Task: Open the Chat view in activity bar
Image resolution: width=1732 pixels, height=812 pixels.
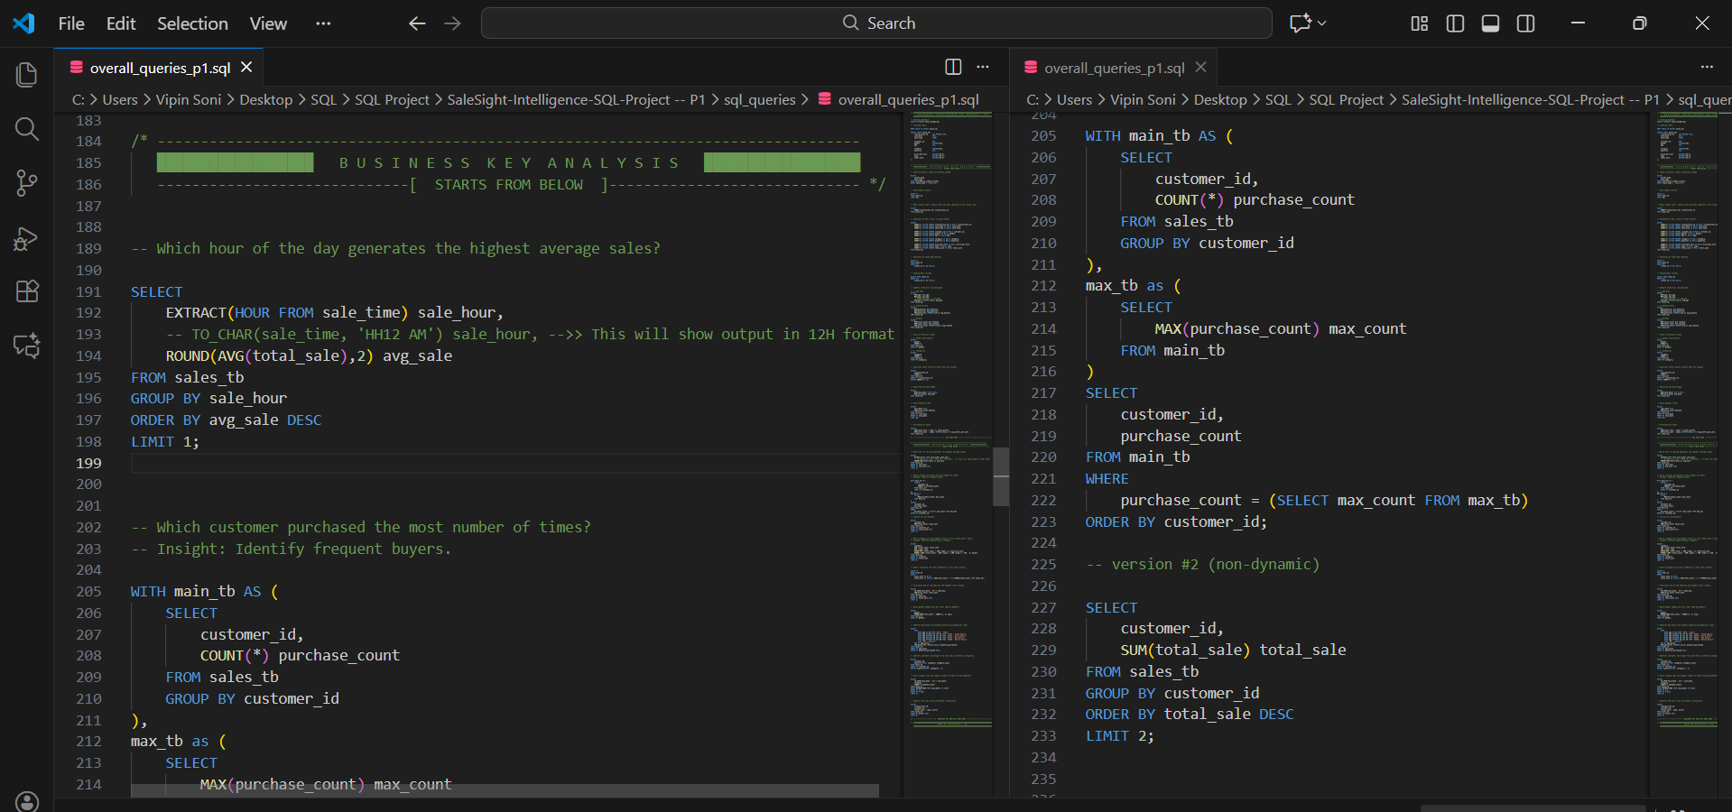Action: point(27,346)
